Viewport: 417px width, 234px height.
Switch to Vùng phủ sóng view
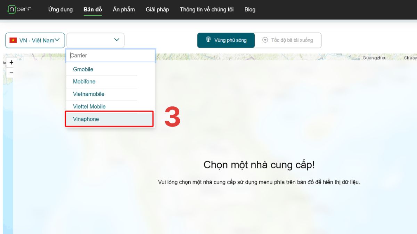pyautogui.click(x=226, y=40)
